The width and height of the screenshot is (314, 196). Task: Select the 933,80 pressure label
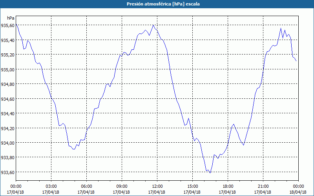8,158
